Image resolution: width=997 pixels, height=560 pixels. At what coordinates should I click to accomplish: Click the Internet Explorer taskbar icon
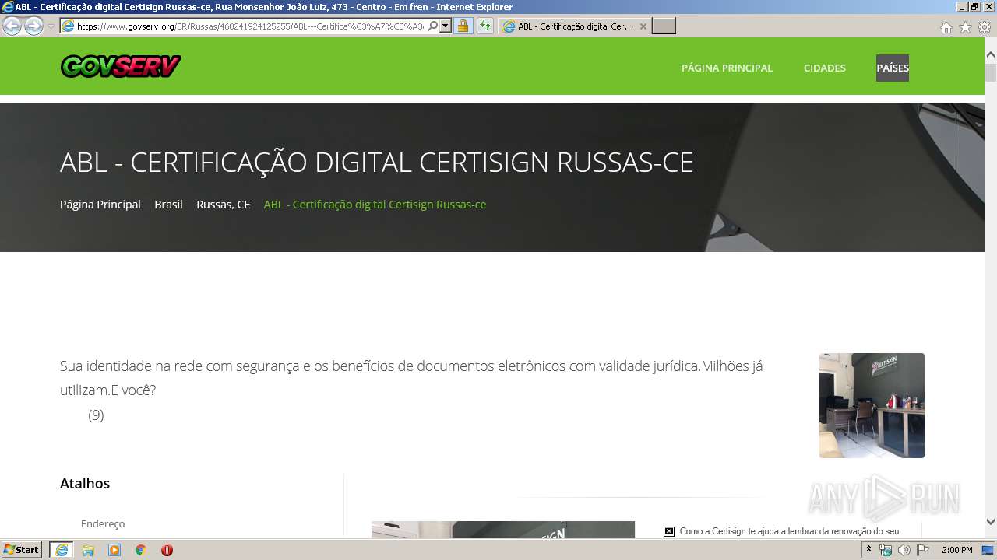tap(62, 550)
